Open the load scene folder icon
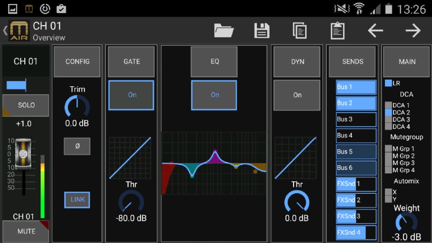432x243 pixels. point(224,30)
